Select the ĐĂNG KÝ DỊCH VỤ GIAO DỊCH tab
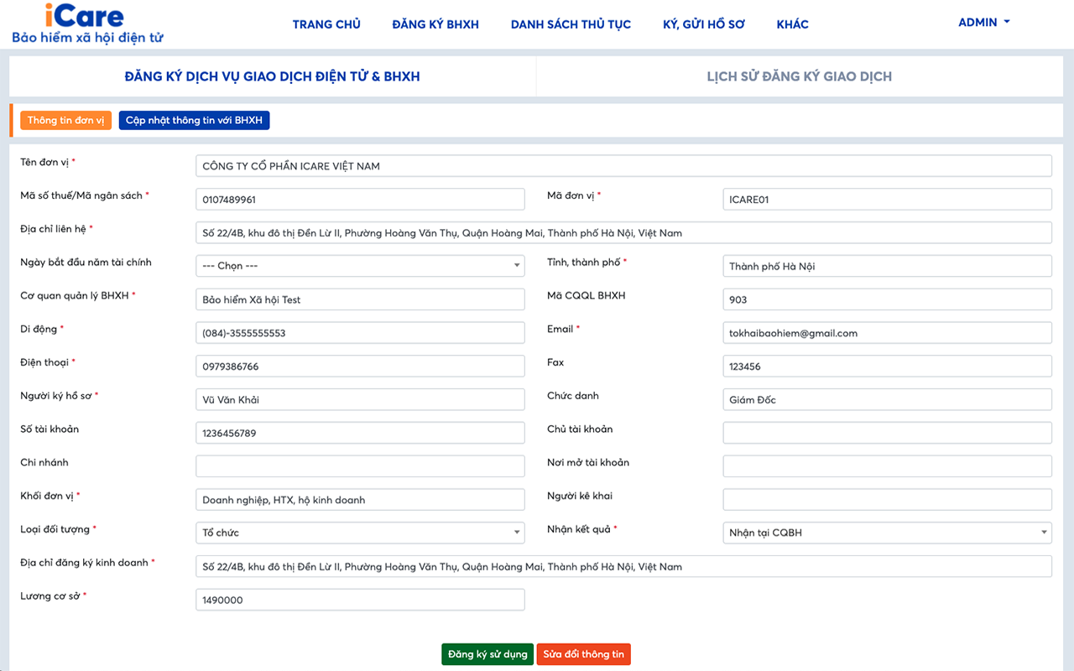This screenshot has height=671, width=1074. (272, 76)
